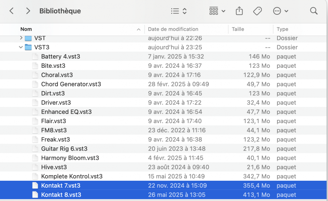
Task: Expand the VST folder disclosure arrow
Action: (21, 38)
